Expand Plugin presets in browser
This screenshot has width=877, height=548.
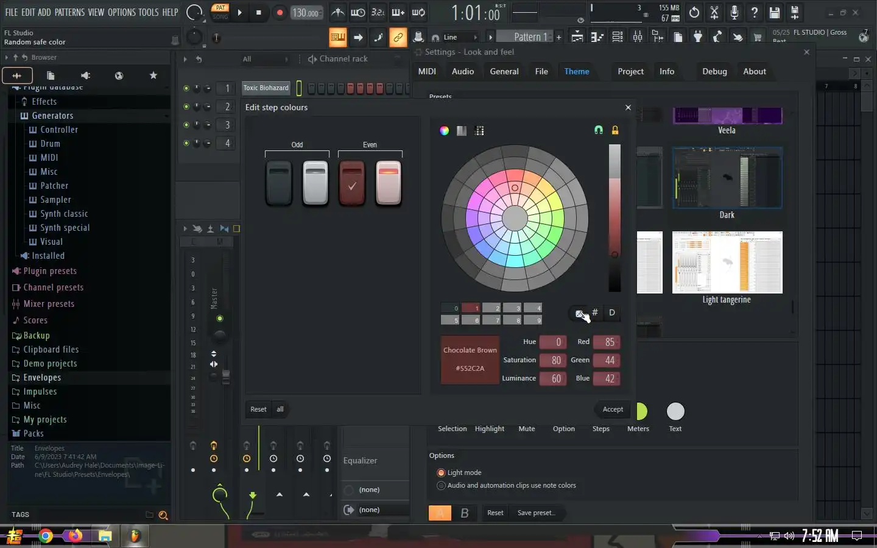coord(50,271)
